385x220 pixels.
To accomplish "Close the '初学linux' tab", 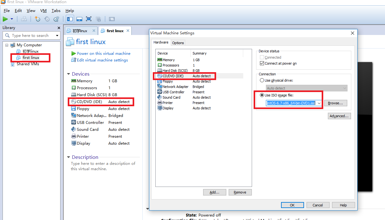I will [94, 31].
